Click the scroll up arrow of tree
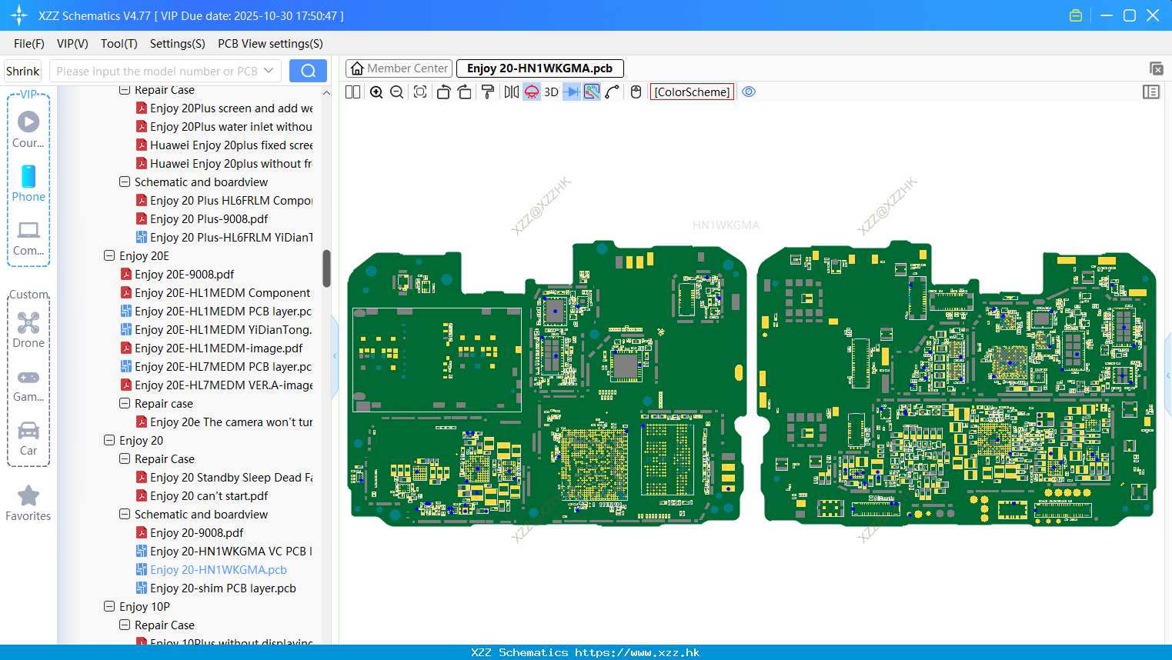This screenshot has width=1172, height=660. tap(326, 92)
